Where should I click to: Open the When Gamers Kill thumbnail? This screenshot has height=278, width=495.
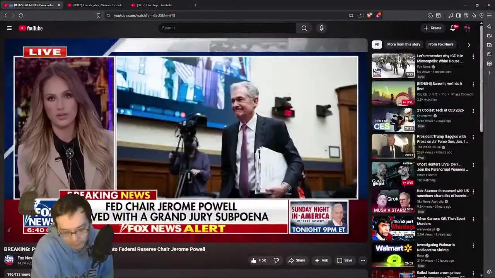pos(393,228)
